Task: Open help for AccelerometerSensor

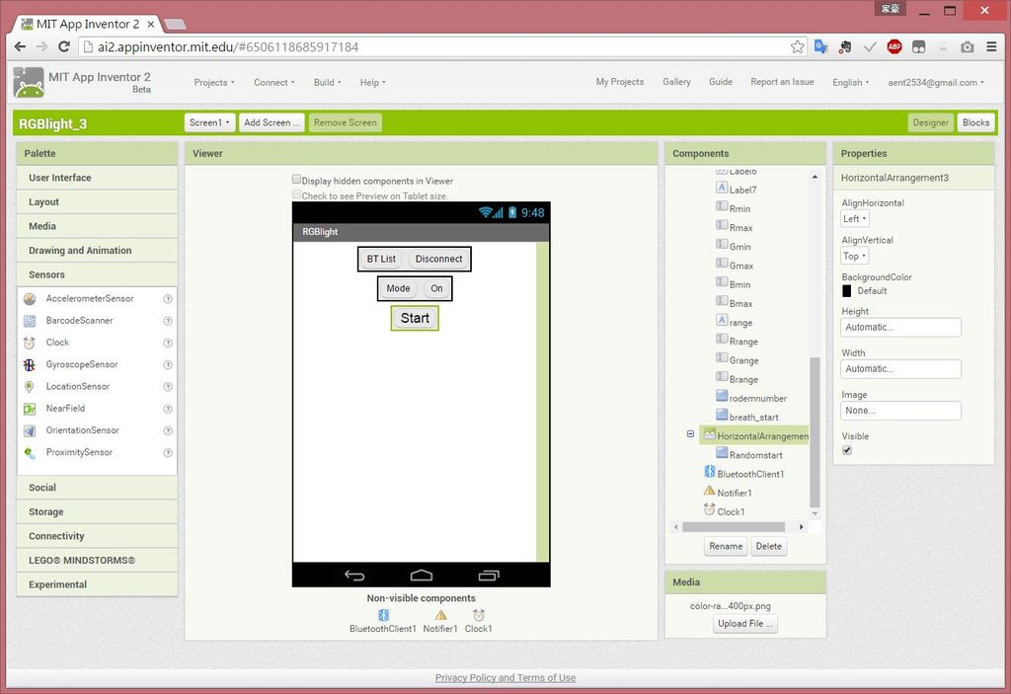Action: [168, 298]
